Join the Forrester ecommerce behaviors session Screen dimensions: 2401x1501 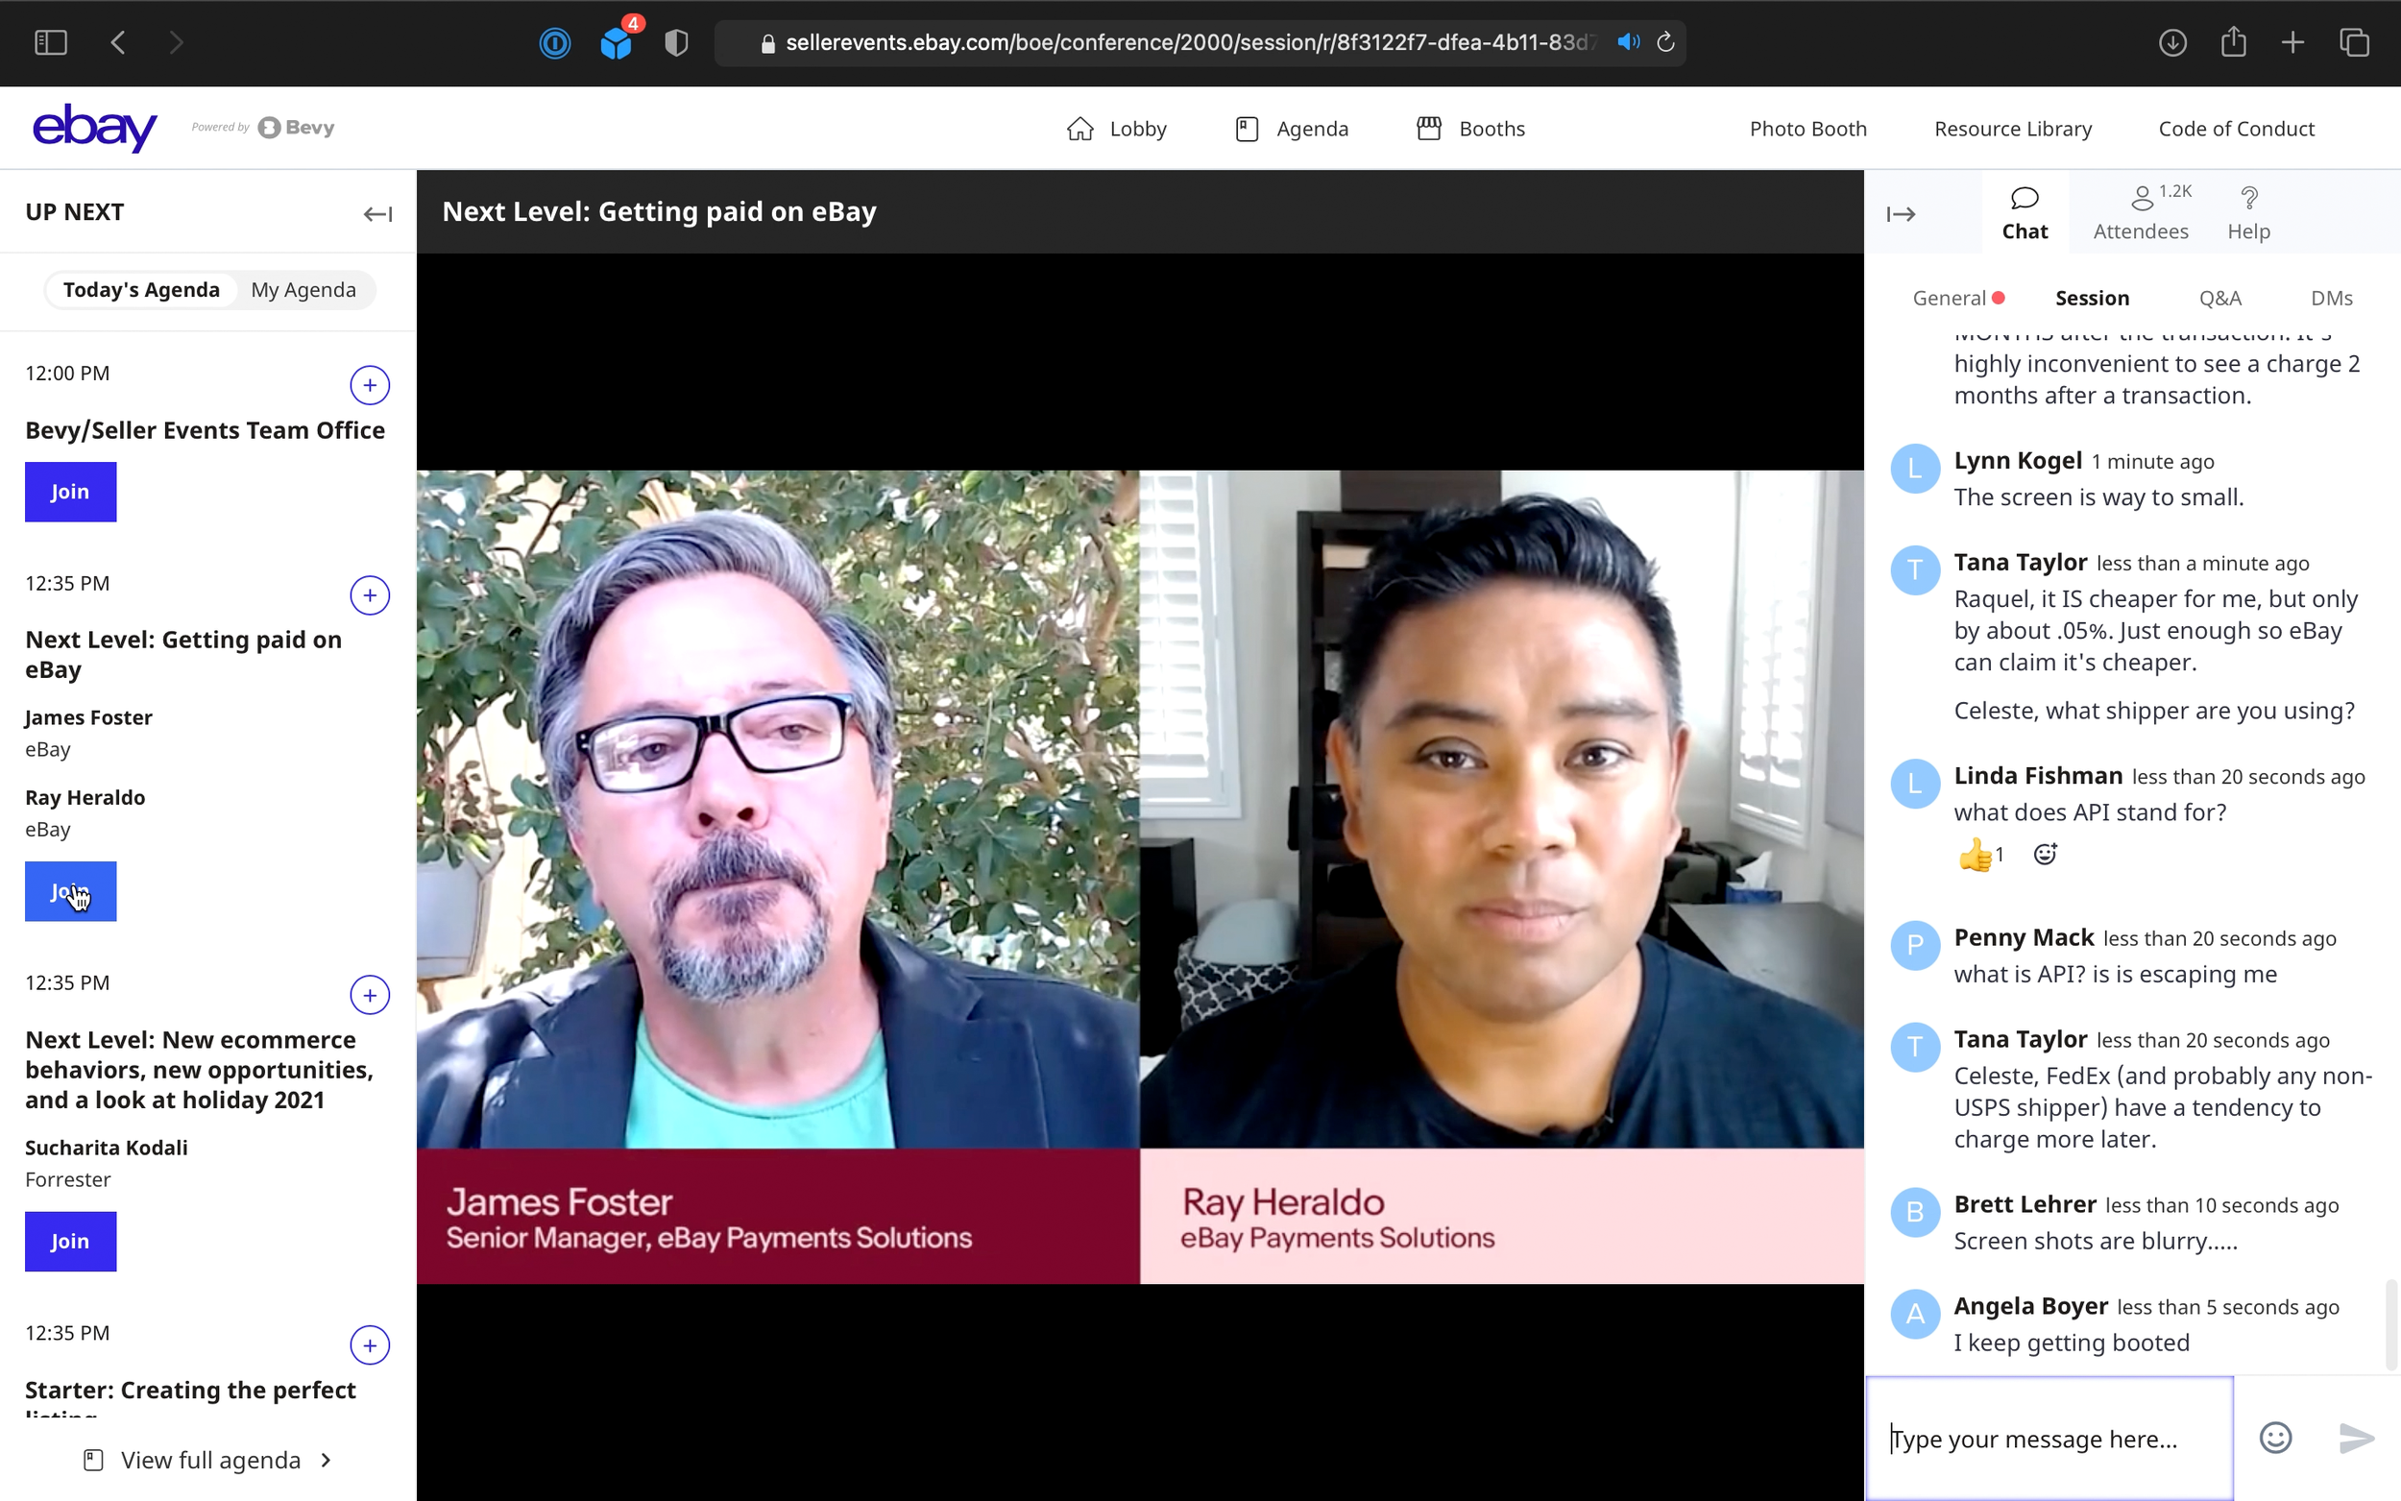70,1241
